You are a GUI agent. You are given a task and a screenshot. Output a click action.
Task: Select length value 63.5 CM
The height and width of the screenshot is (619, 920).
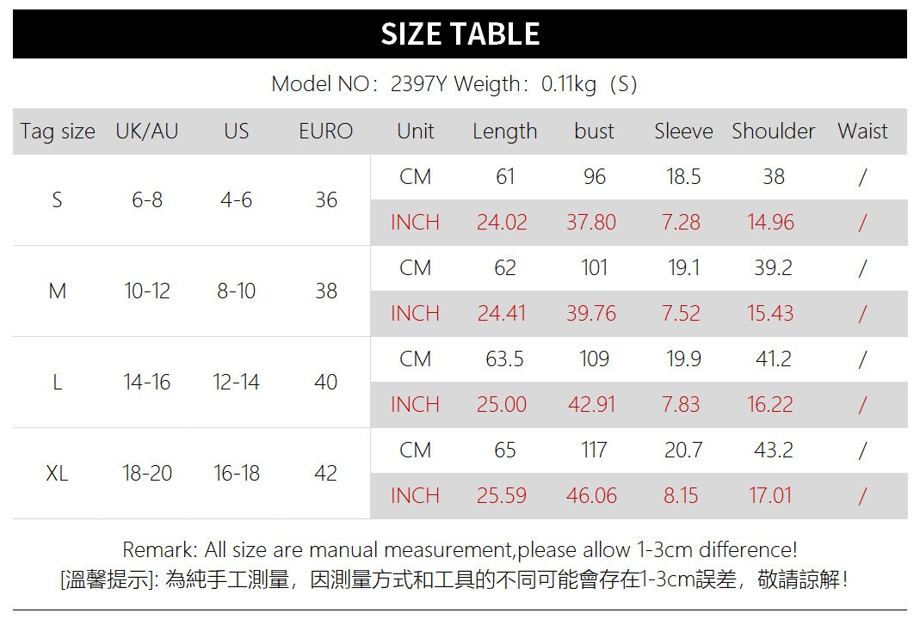click(x=504, y=359)
